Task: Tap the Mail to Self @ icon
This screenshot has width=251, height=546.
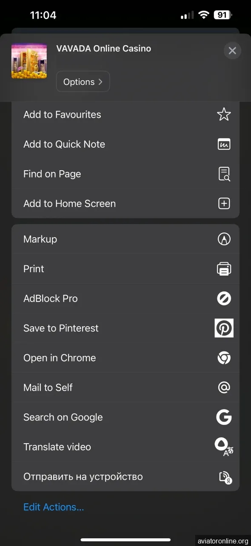Action: click(224, 387)
